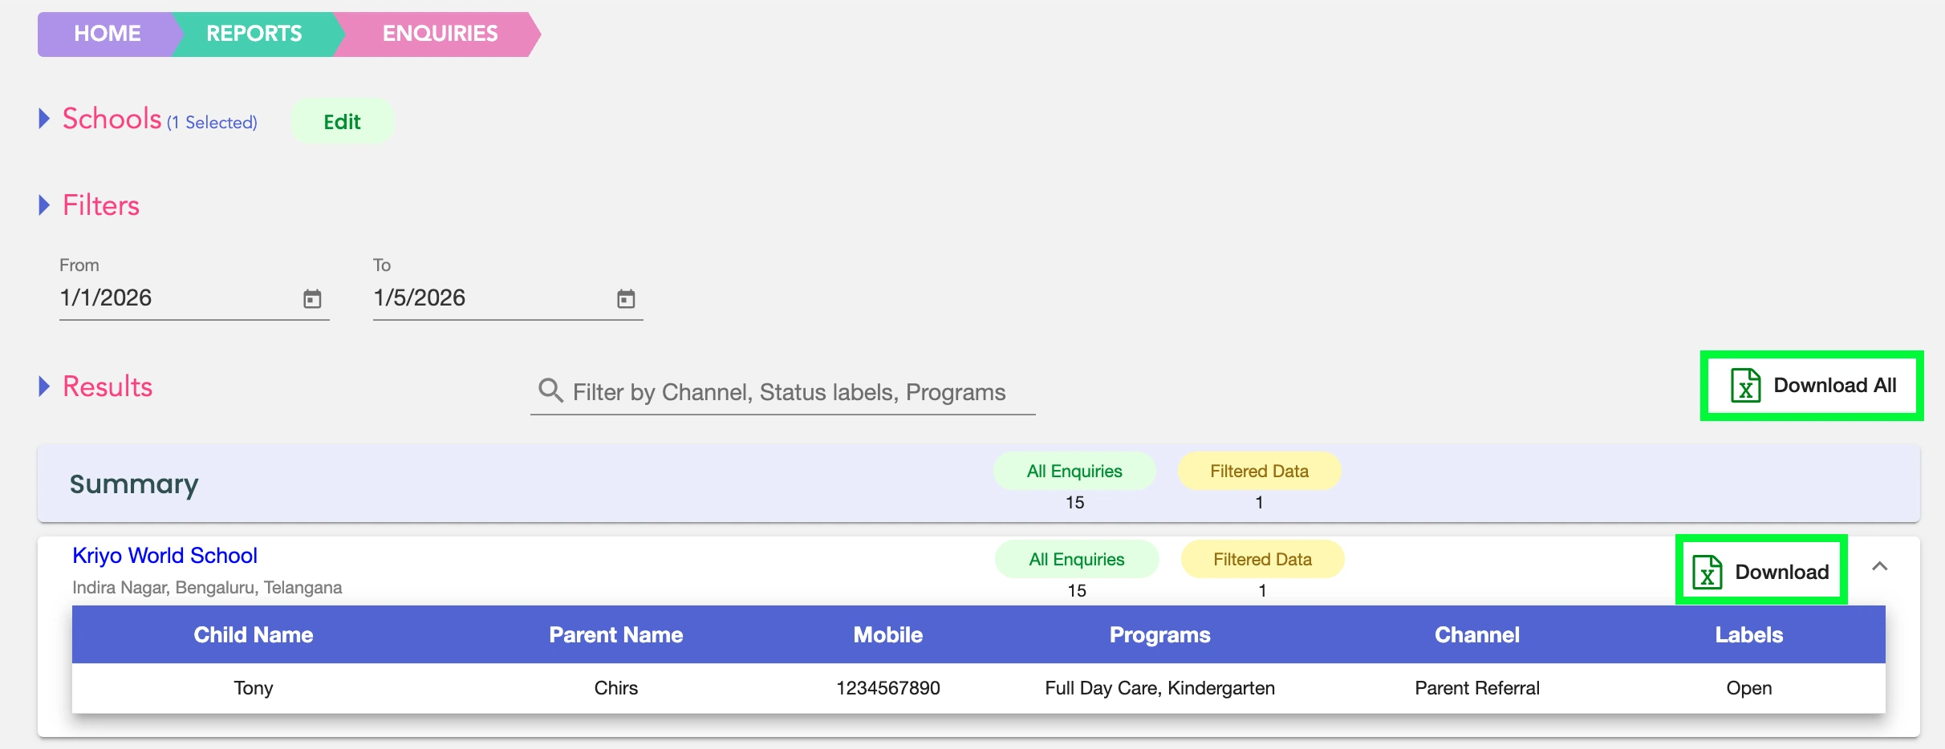Select the Parent Referral channel cell

click(x=1477, y=688)
